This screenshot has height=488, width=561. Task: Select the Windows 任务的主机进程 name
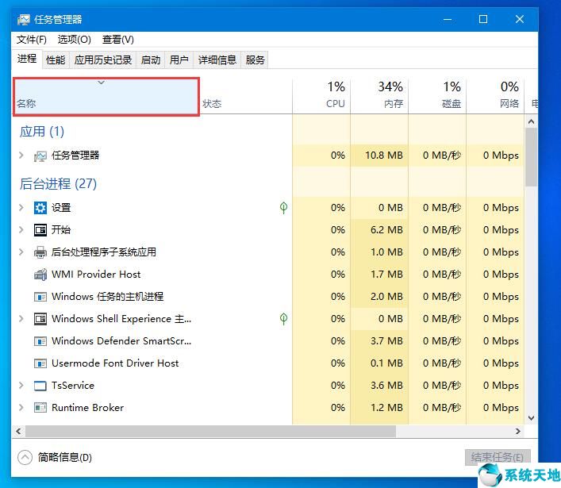click(108, 297)
